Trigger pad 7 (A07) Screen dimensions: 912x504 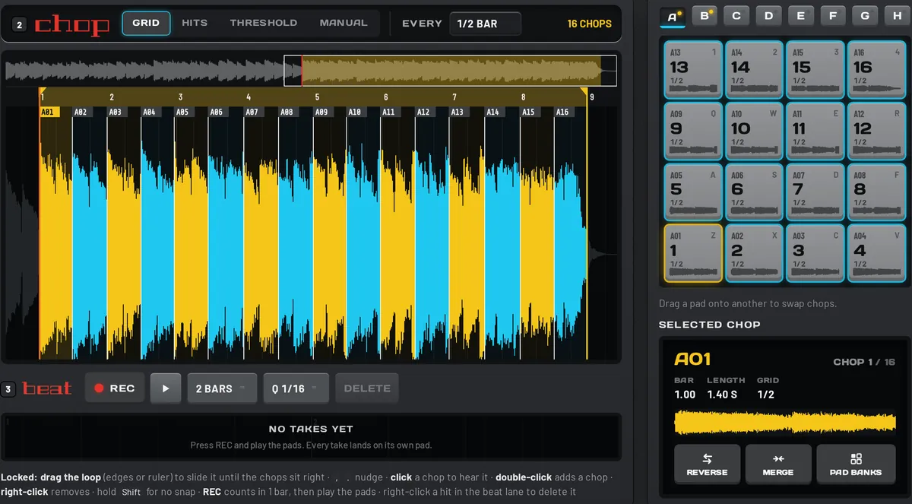pyautogui.click(x=815, y=192)
